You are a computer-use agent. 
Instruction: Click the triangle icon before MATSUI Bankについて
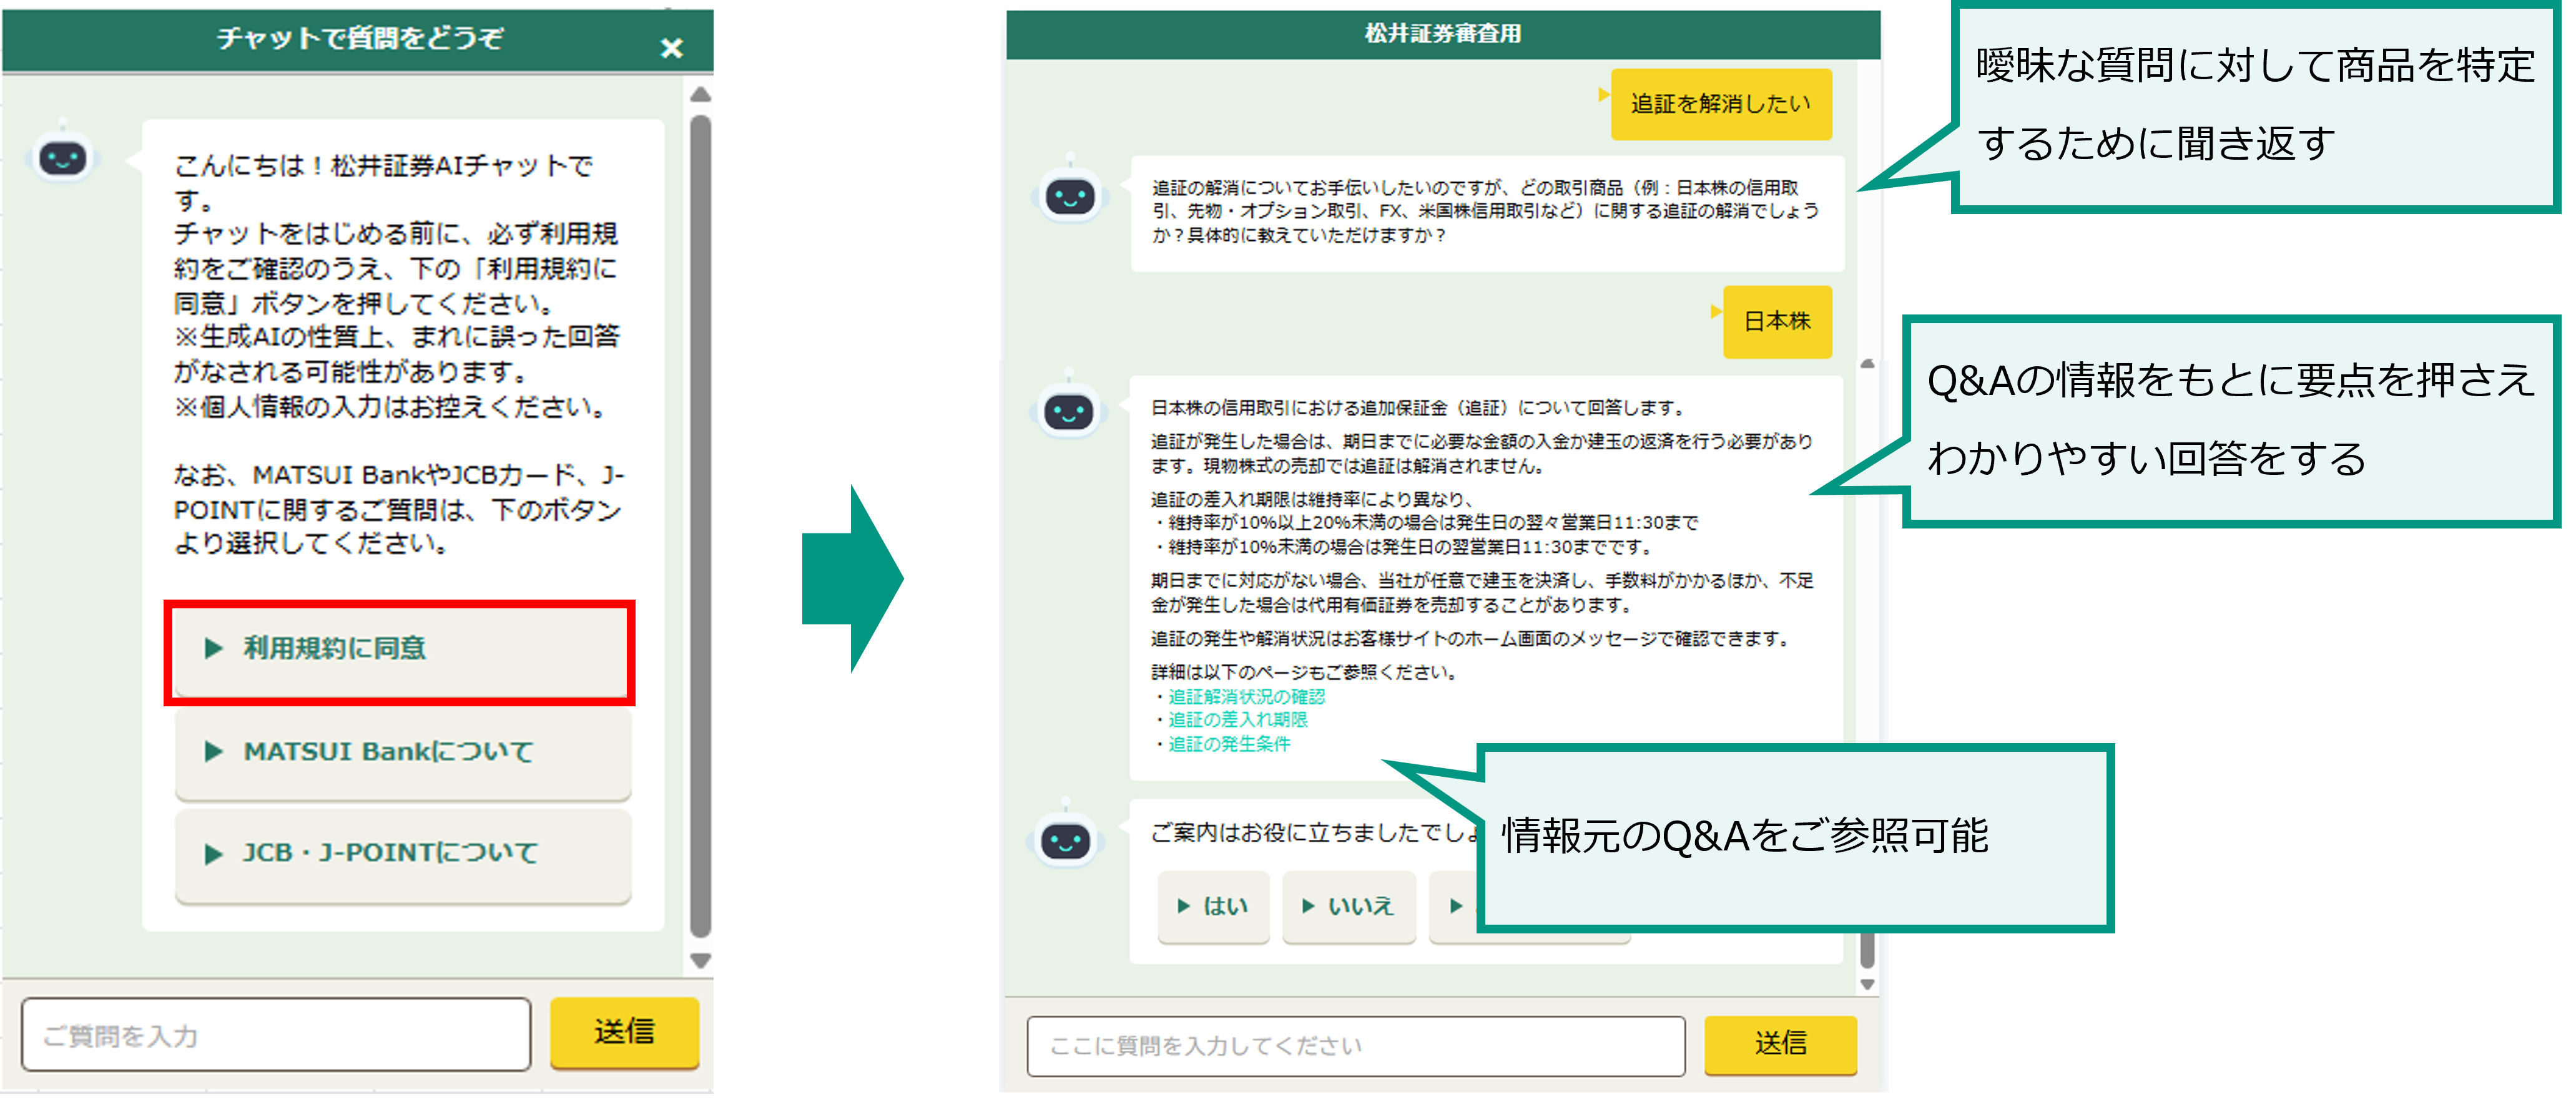pyautogui.click(x=213, y=751)
